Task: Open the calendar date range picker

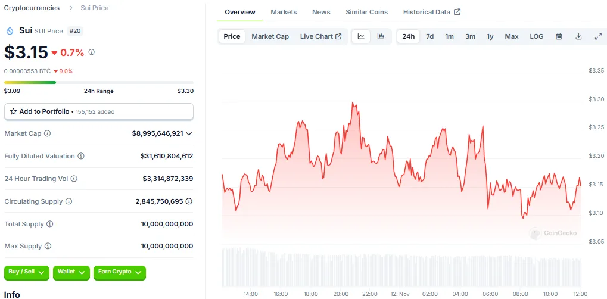Action: pyautogui.click(x=559, y=36)
